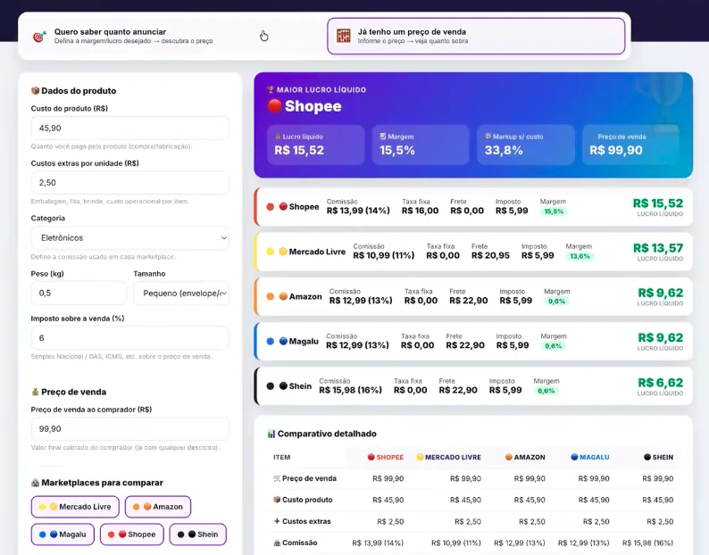Click the MAGALU column header
Viewport: 709px width, 555px height.
(590, 457)
